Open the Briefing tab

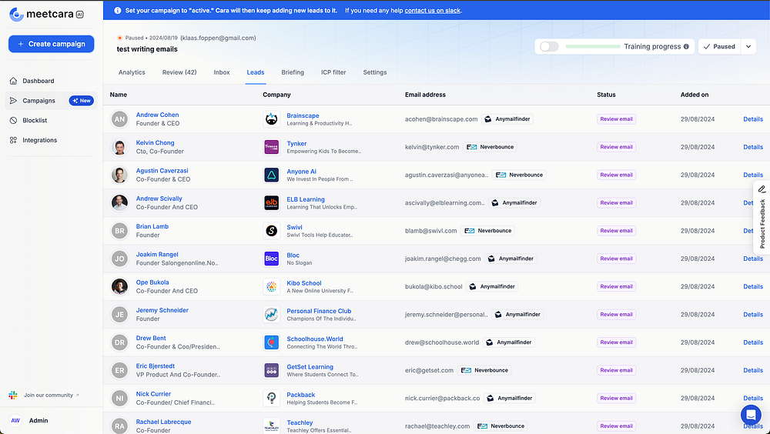pyautogui.click(x=293, y=72)
